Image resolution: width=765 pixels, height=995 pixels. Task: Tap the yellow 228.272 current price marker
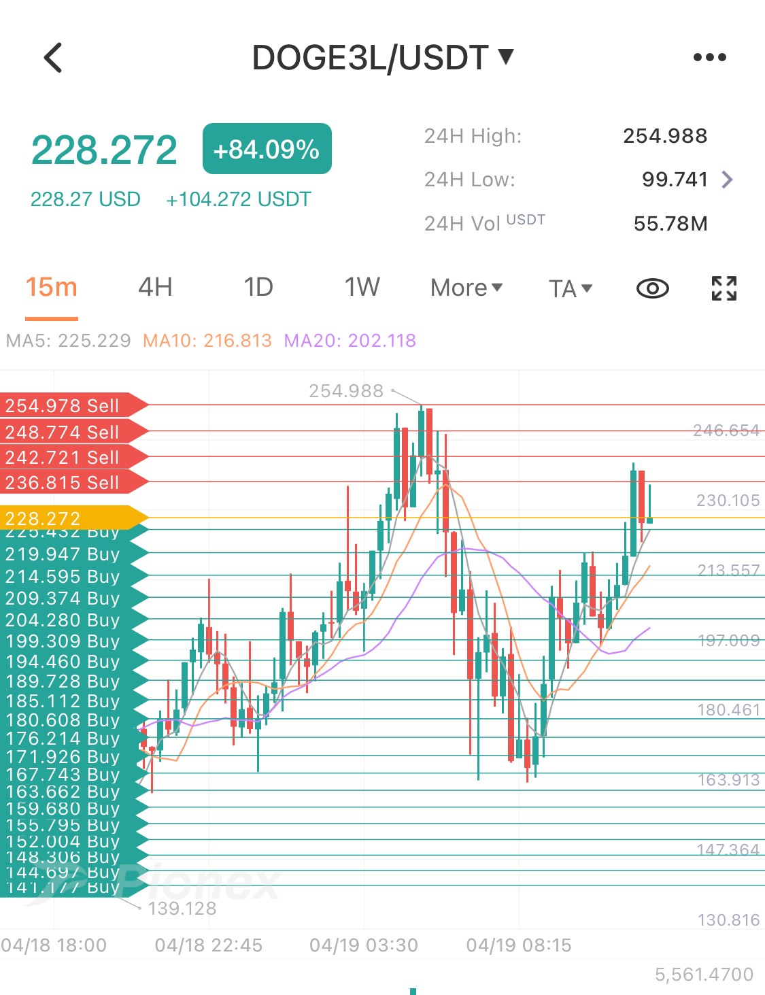pyautogui.click(x=73, y=518)
